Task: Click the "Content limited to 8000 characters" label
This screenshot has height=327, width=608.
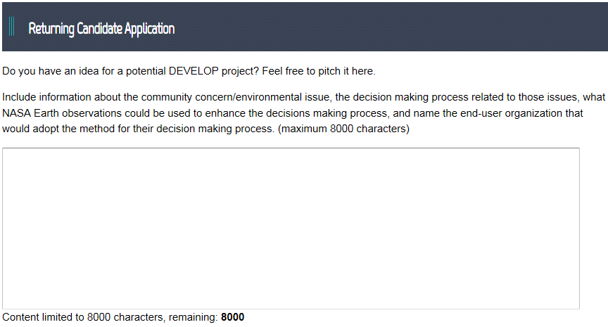Action: tap(83, 317)
